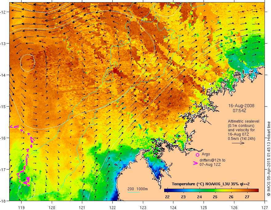
Task: Click the latitude axis label -16
Action: pos(3,138)
